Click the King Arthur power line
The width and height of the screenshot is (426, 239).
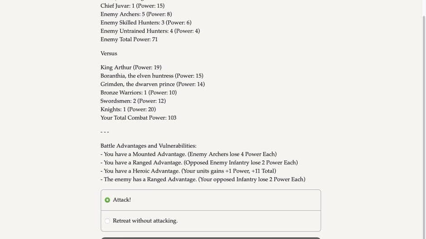tap(131, 68)
